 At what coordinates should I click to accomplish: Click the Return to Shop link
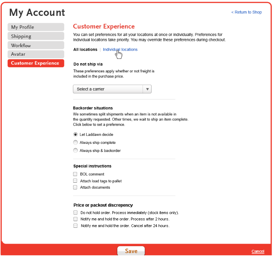click(x=247, y=12)
